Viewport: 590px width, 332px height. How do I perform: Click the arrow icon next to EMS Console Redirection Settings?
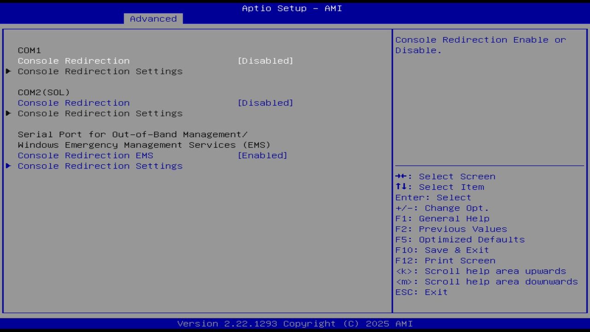click(8, 166)
